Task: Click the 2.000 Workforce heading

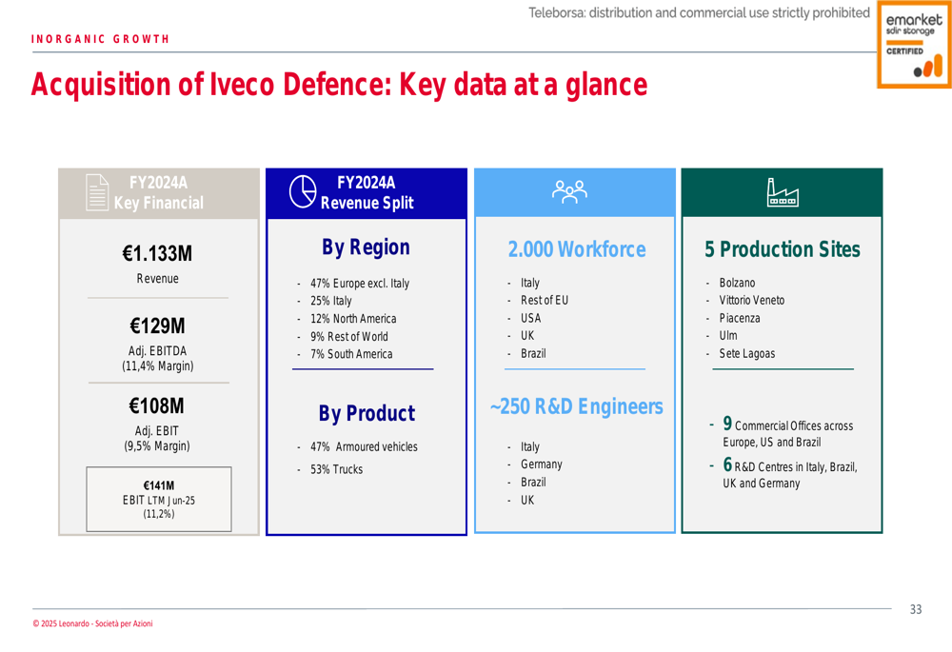Action: 576,249
